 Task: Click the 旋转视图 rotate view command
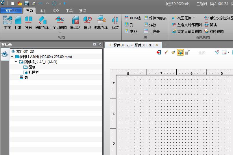click(x=214, y=31)
